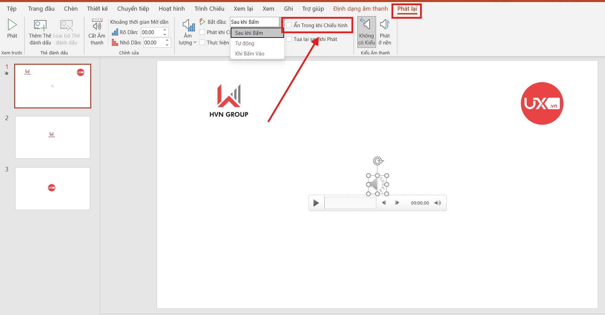The height and width of the screenshot is (315, 605).
Task: Switch to the Chuyển tiếp tab
Action: coord(133,9)
